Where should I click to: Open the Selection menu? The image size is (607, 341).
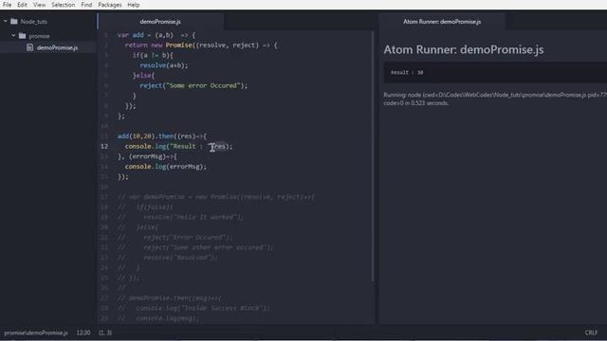[64, 5]
